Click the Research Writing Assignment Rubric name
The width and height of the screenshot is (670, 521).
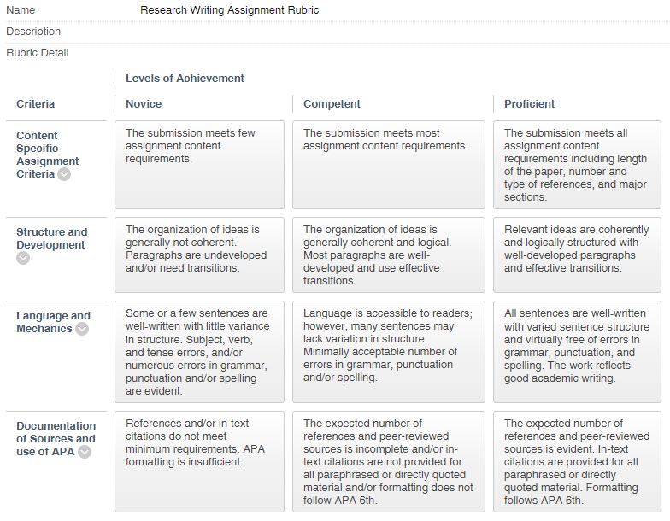229,10
